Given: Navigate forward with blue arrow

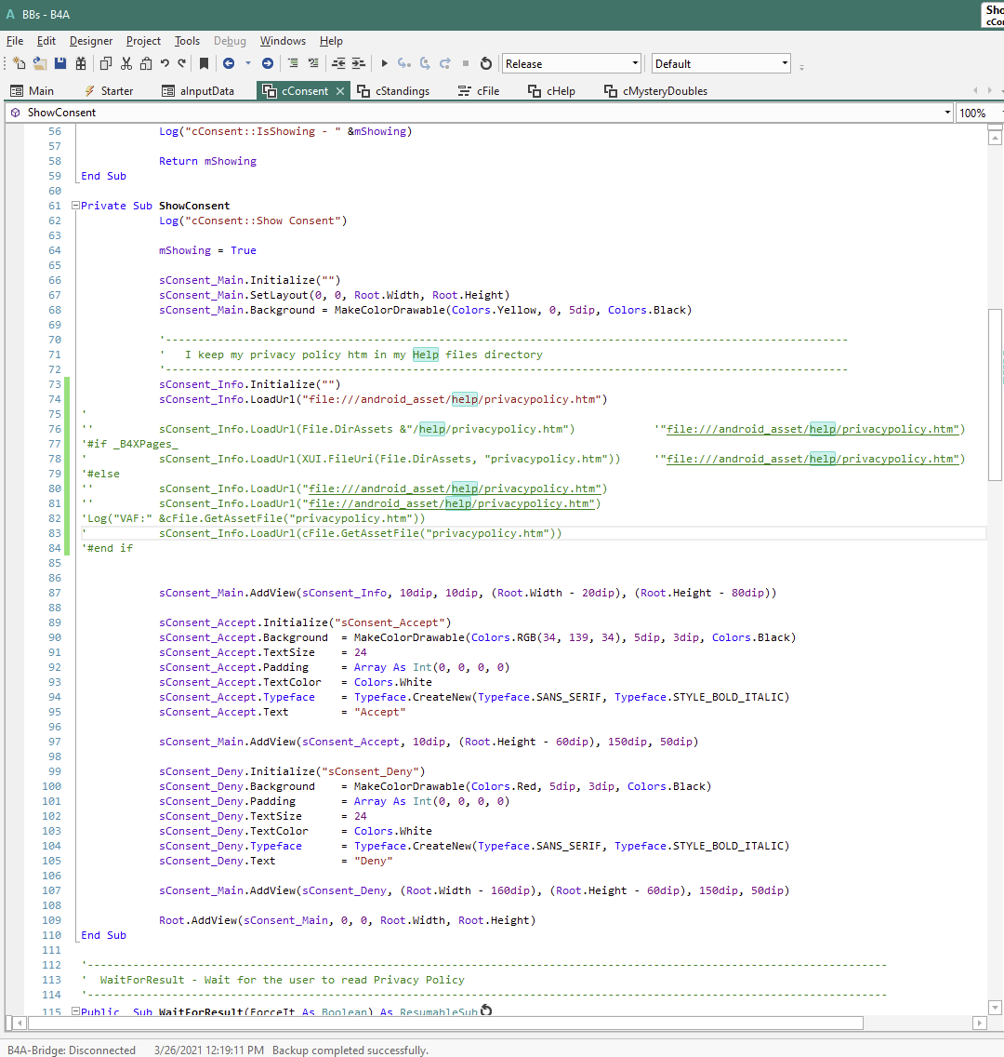Looking at the screenshot, I should pos(268,63).
